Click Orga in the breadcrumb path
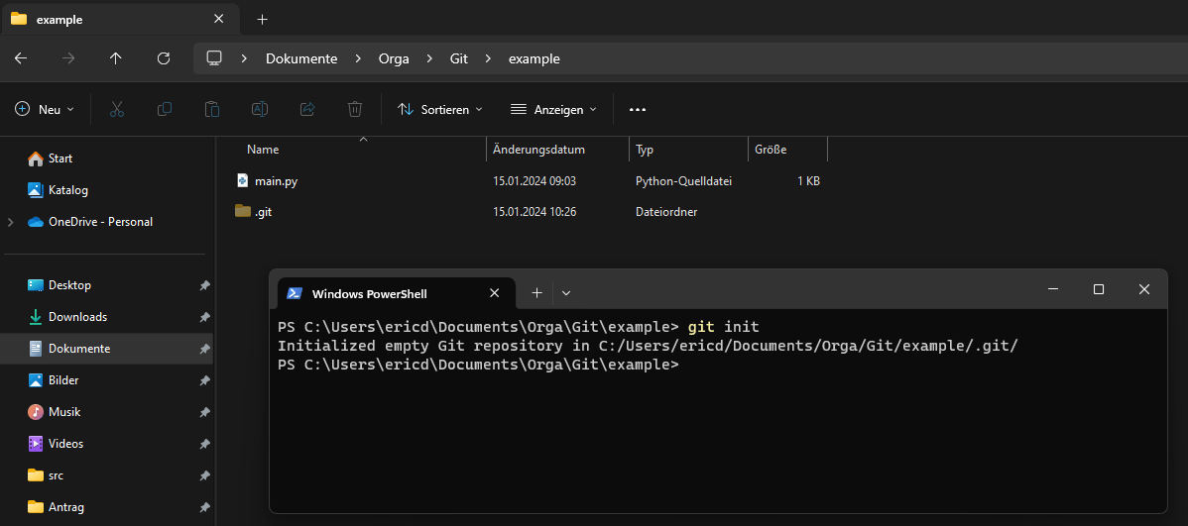This screenshot has width=1188, height=526. [x=394, y=58]
